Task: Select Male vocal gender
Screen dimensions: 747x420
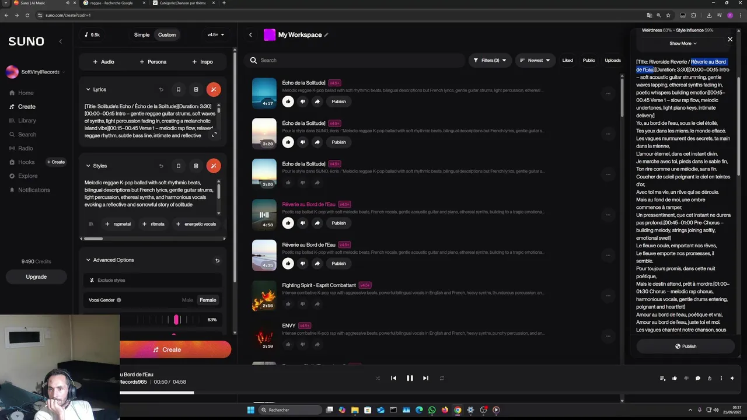Action: click(187, 300)
